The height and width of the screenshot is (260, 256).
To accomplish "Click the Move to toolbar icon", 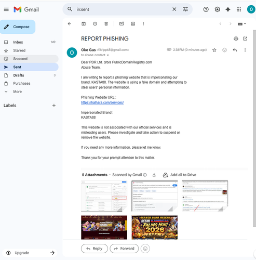I will click(133, 24).
